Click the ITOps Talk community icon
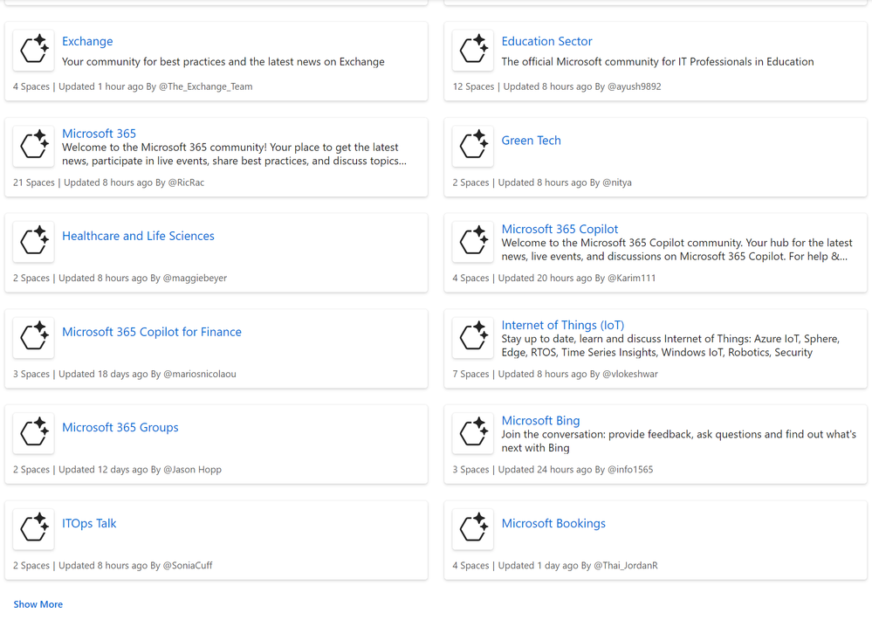 (x=34, y=528)
